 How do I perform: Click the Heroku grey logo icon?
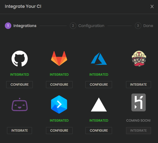click(x=138, y=102)
